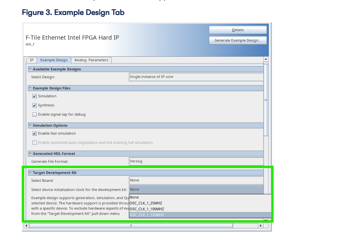Switch to the IP tab
The image size is (344, 235).
32,60
